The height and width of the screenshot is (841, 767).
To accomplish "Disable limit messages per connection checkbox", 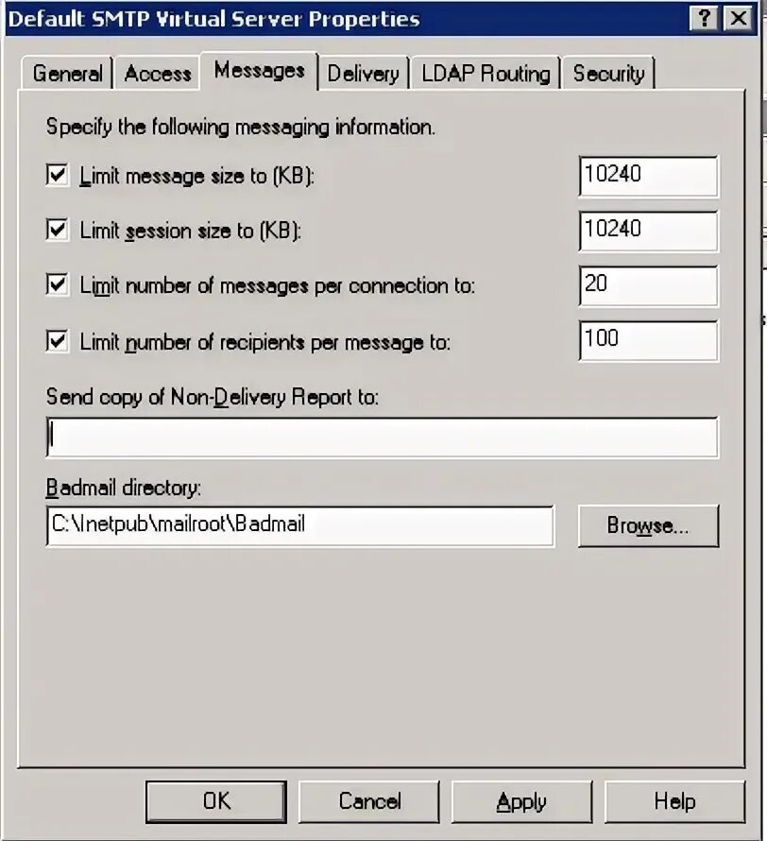I will tap(58, 284).
